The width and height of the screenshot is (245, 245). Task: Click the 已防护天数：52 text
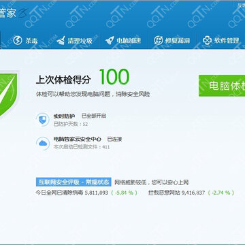pos(71,124)
